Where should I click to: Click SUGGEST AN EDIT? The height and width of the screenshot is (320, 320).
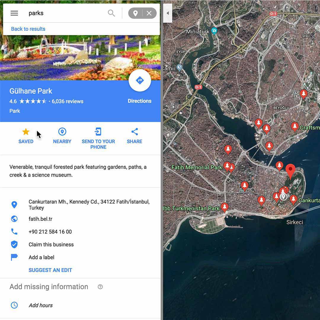click(x=50, y=270)
